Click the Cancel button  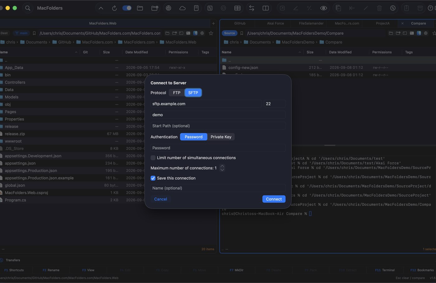[x=161, y=199]
